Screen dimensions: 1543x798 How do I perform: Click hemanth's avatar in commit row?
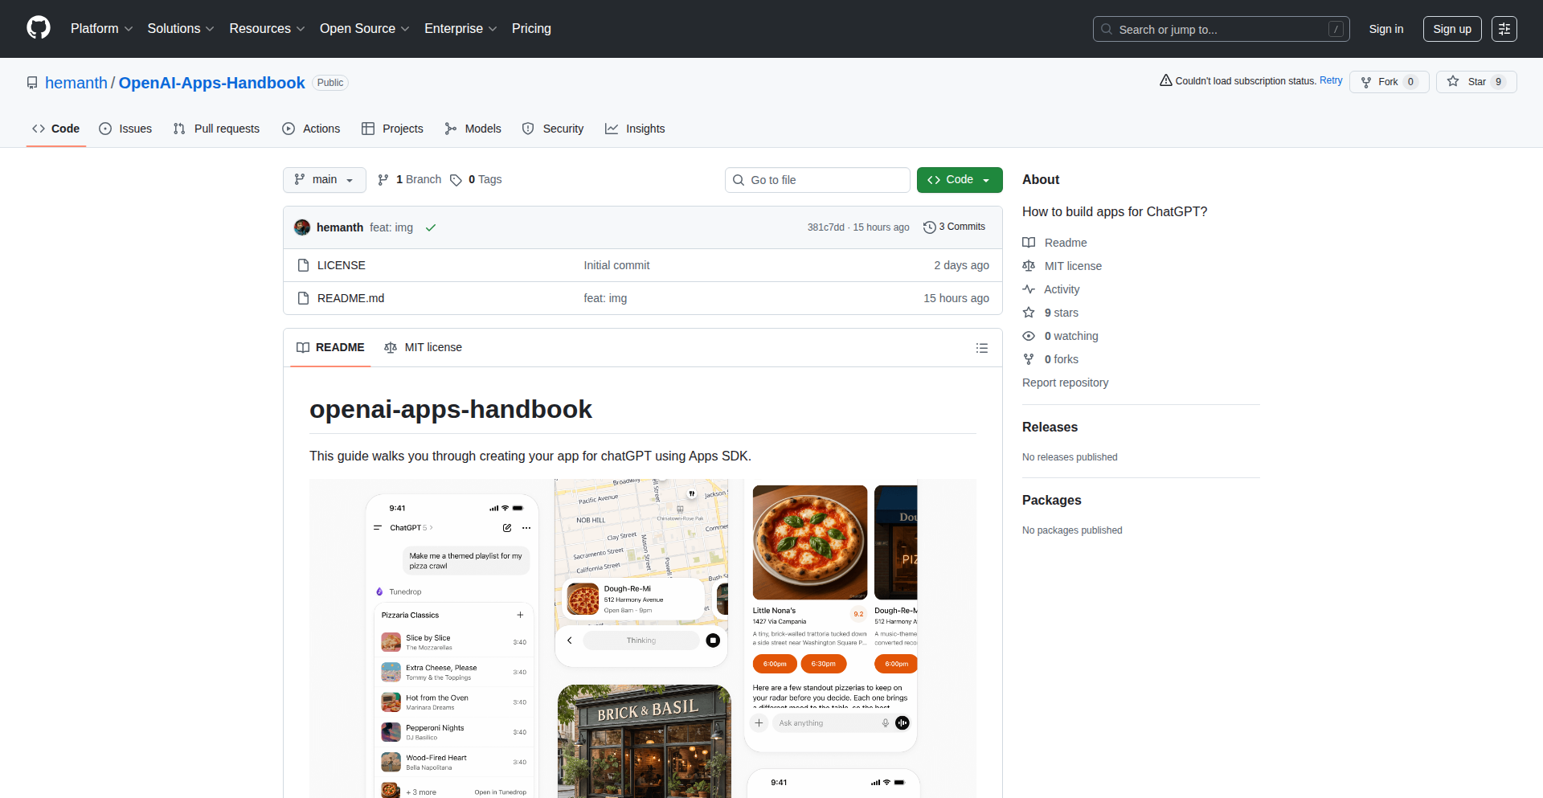point(302,227)
